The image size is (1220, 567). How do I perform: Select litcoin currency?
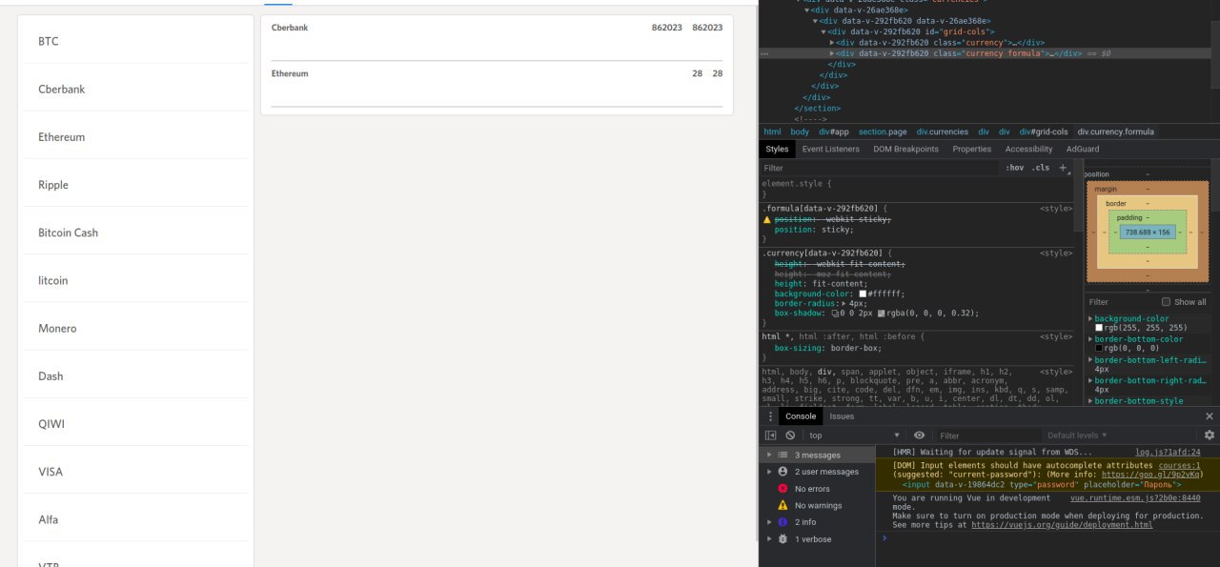pos(135,280)
